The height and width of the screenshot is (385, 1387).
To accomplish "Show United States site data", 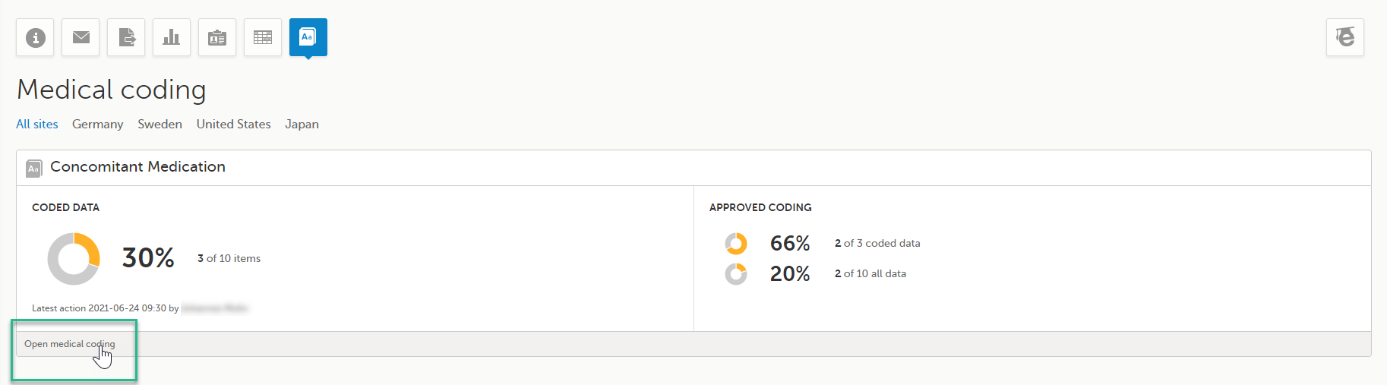I will 233,124.
